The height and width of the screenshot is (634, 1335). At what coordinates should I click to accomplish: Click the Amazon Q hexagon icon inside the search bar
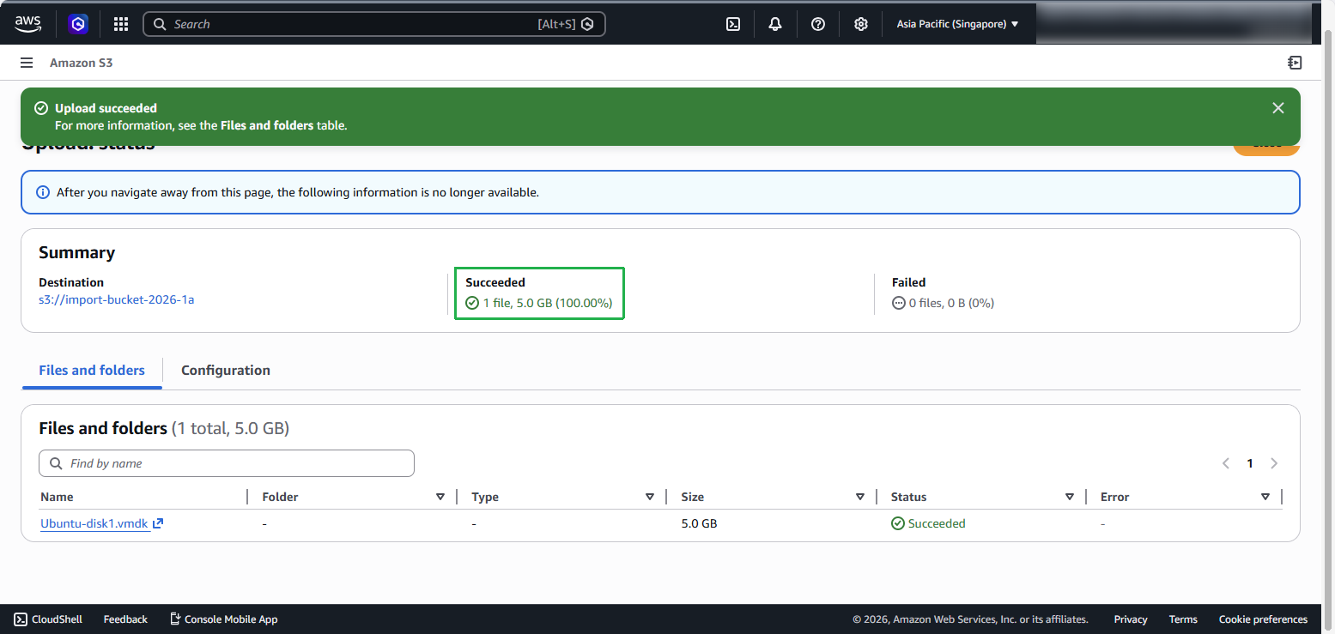(587, 24)
